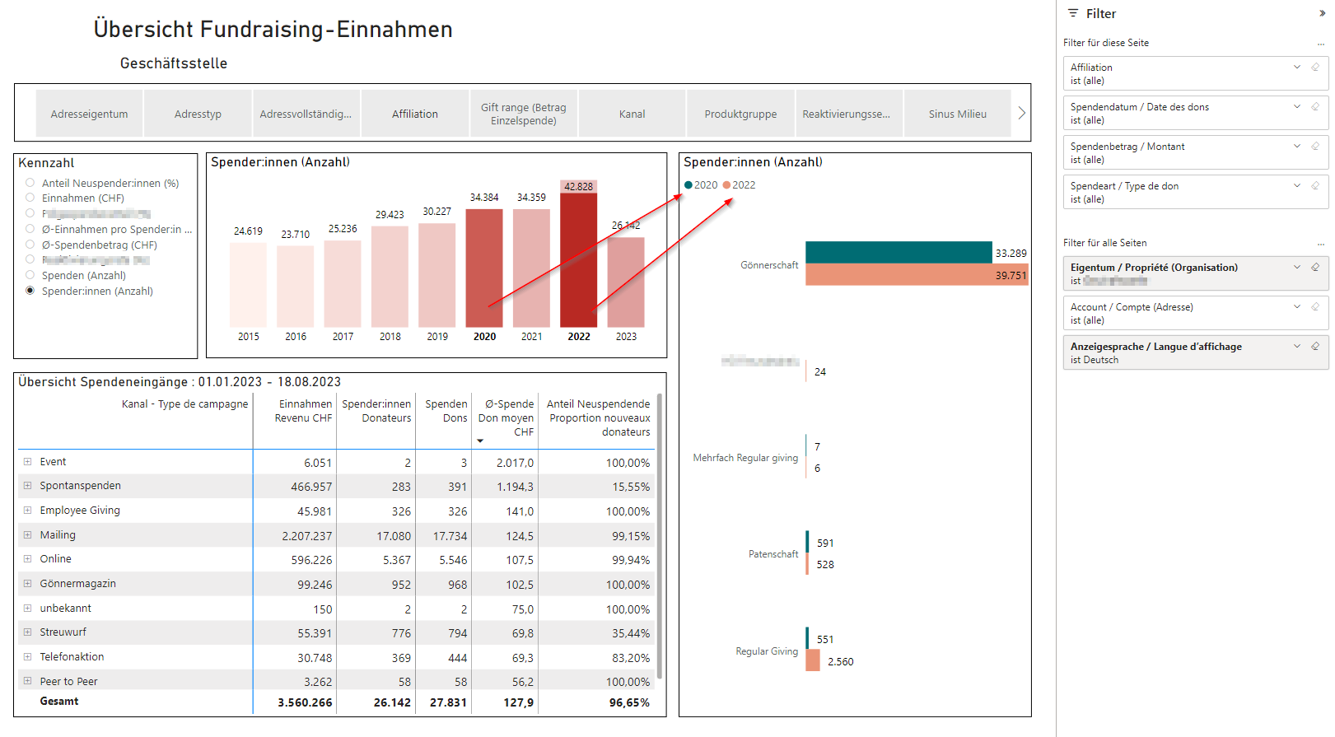Select Ø-Einnahmen pro Spender:in radio button
Viewport: 1335px width, 737px height.
30,229
